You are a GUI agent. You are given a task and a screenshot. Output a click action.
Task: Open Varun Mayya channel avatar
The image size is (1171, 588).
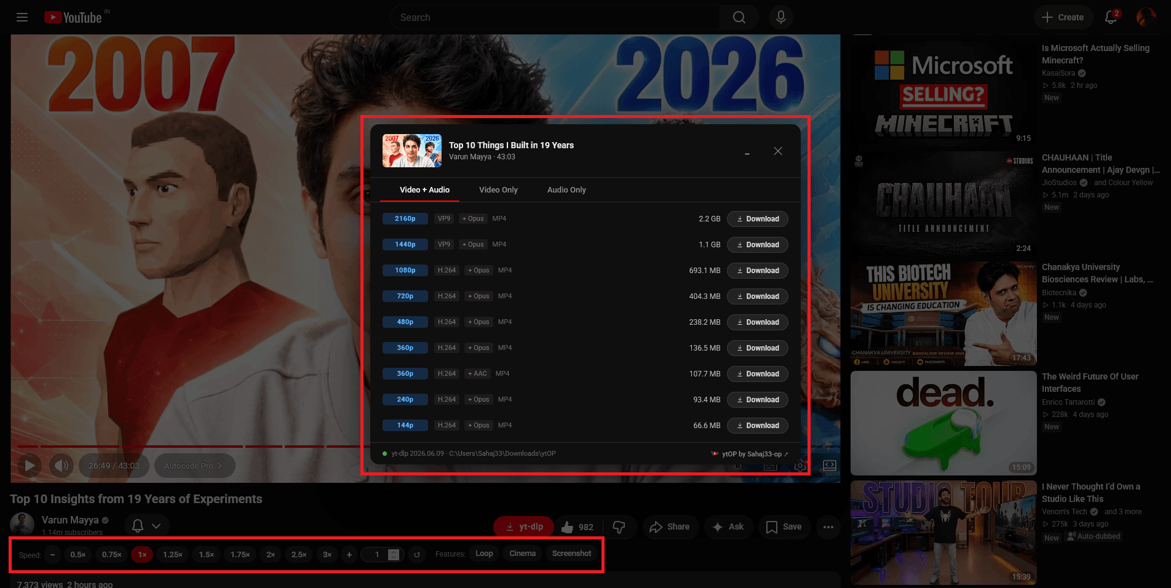tap(22, 524)
